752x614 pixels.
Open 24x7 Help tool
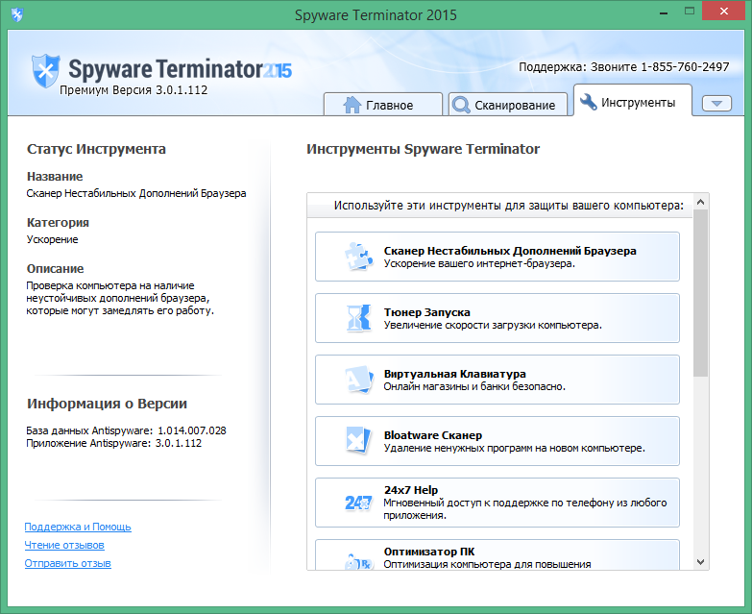(x=497, y=503)
